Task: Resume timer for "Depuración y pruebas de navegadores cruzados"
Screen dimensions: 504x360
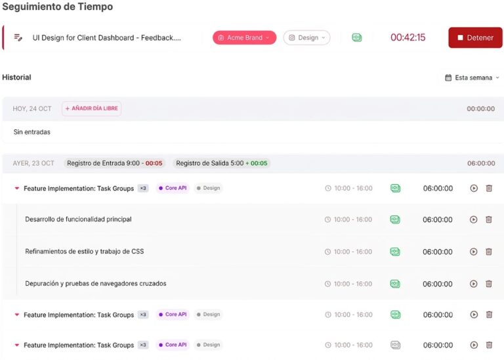Action: [x=473, y=284]
